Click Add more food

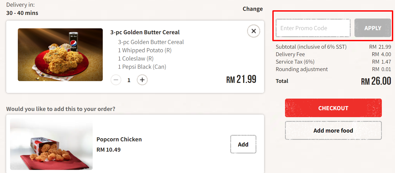click(x=333, y=130)
